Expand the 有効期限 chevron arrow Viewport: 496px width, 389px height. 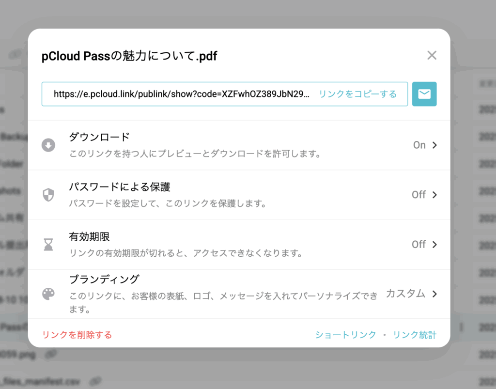tap(434, 244)
